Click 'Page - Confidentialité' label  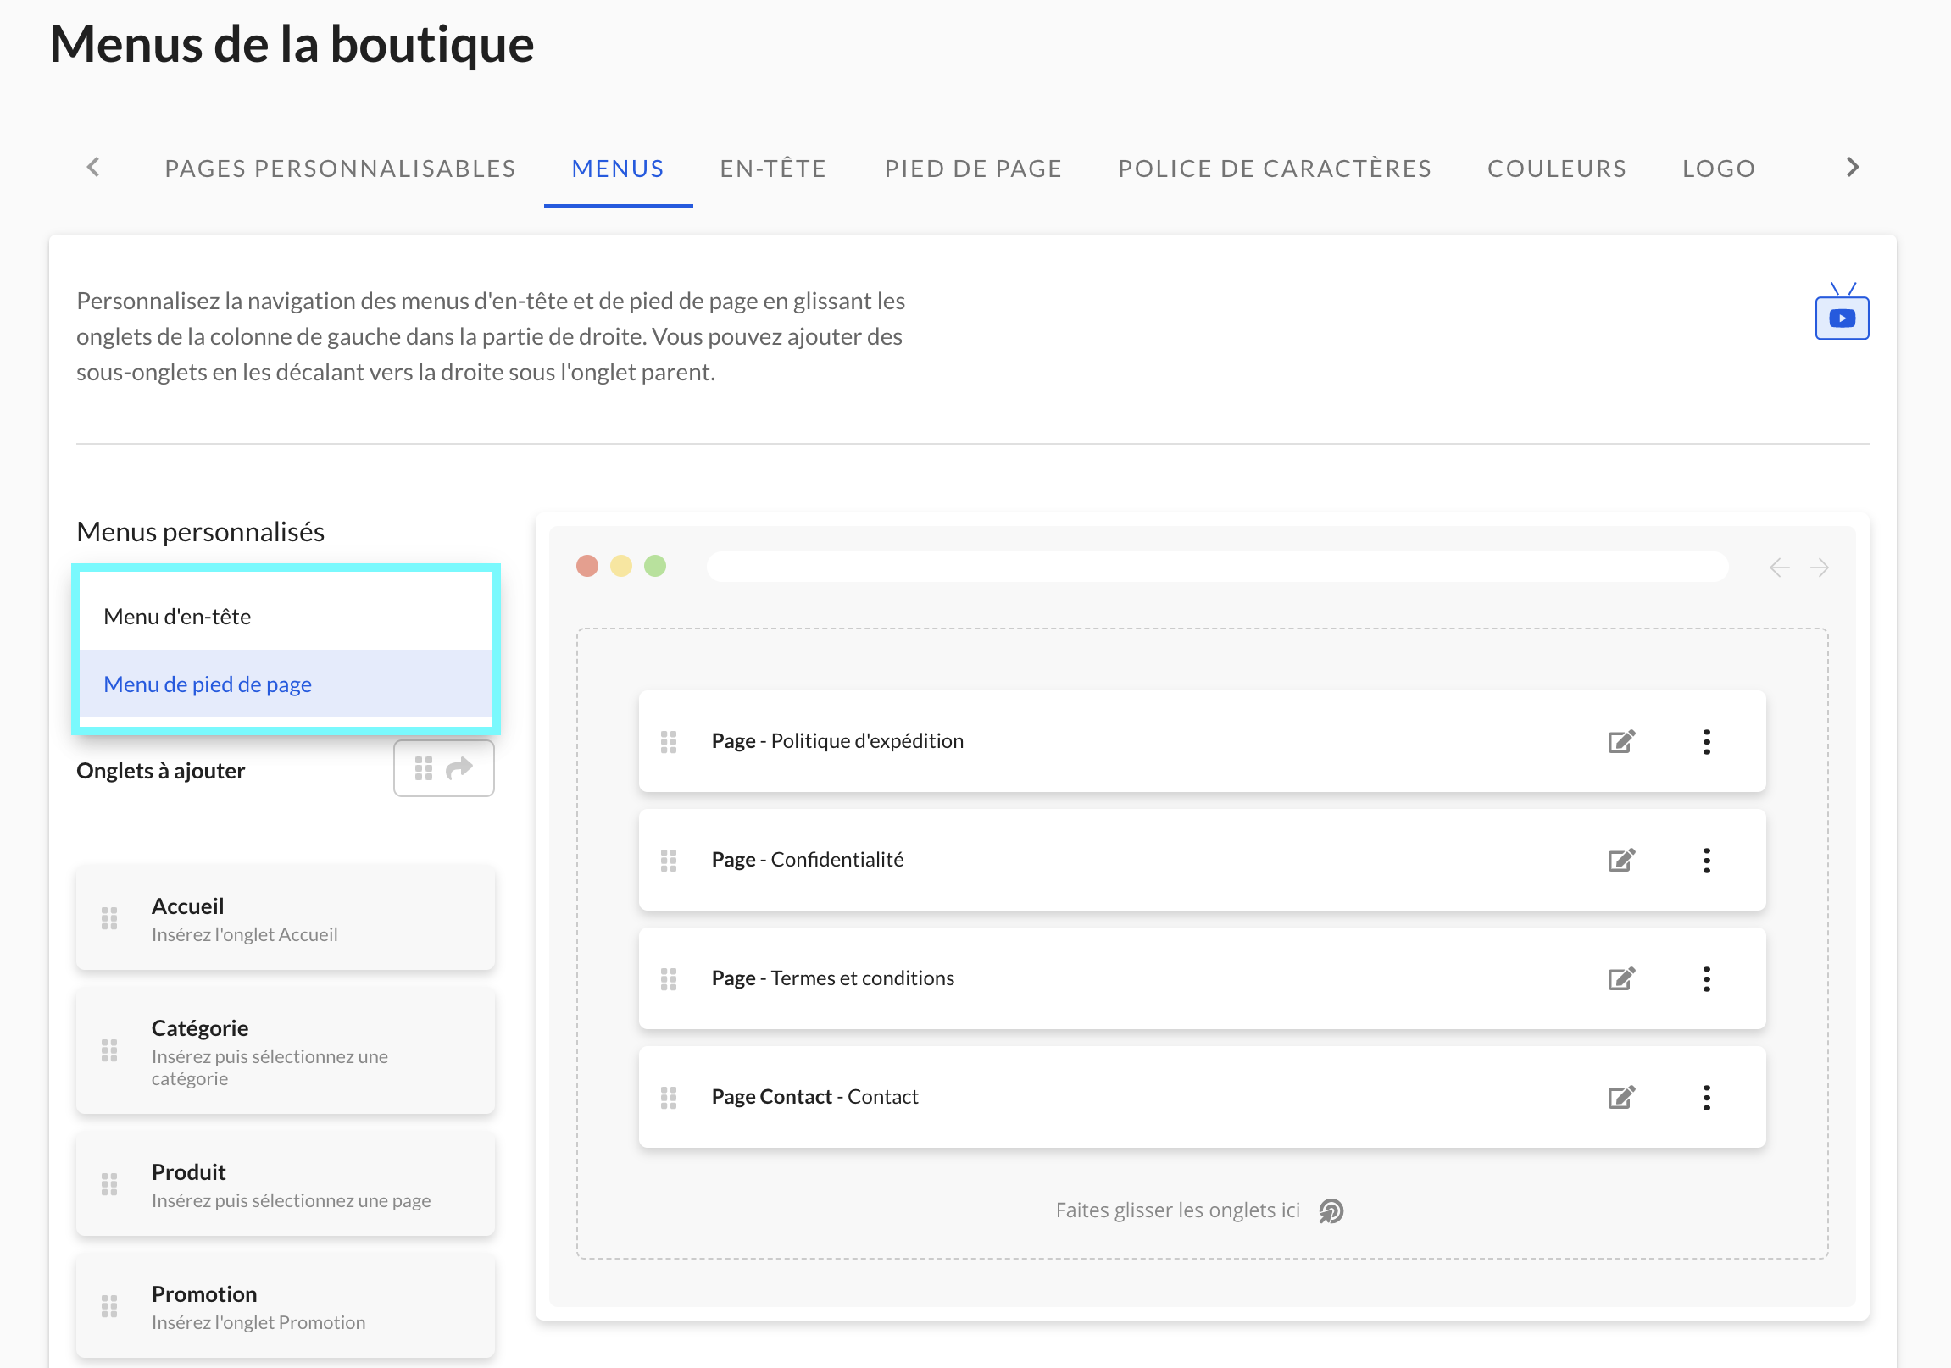(x=807, y=860)
